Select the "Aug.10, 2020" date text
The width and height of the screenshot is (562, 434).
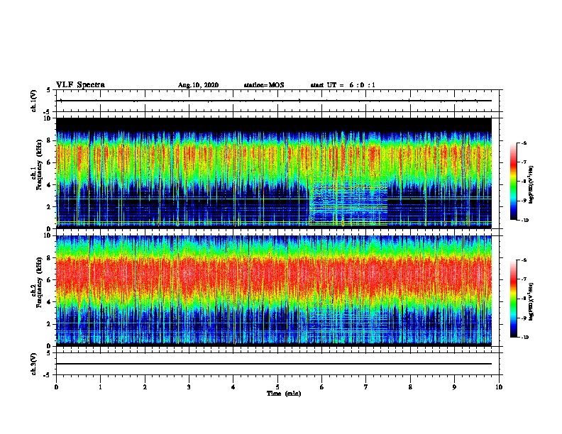tap(198, 85)
